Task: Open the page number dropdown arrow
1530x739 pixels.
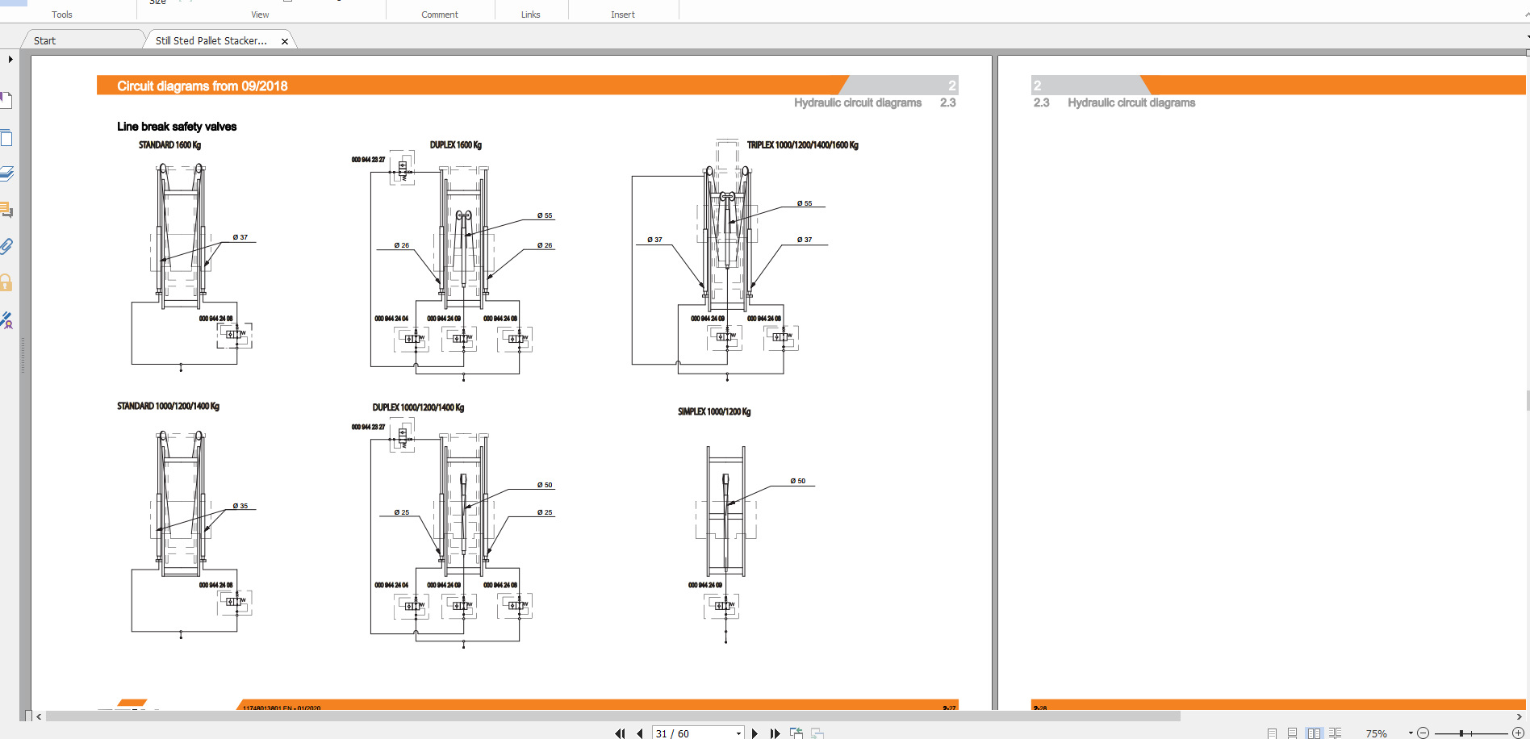Action: click(738, 733)
